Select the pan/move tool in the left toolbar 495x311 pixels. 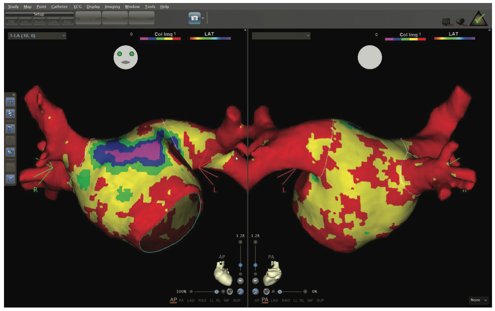pos(9,102)
